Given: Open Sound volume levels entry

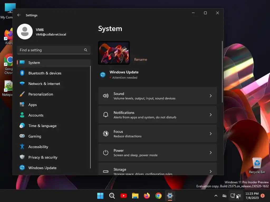Looking at the screenshot, I should (158, 96).
